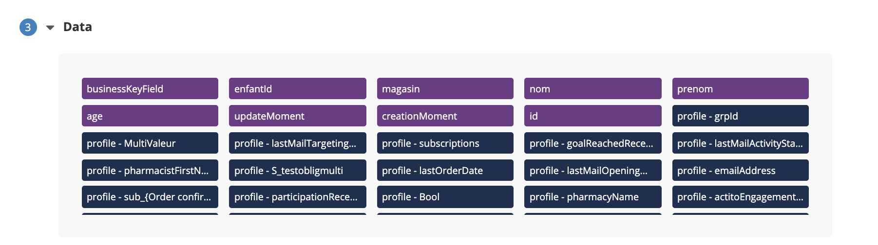Pick the profile - emailAddress tag

(x=740, y=171)
